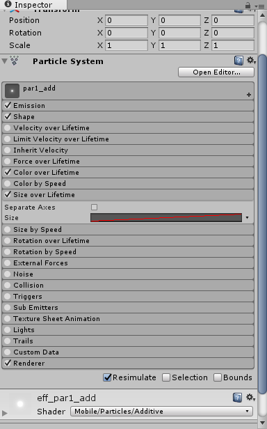Enable the Triggers module

coord(8,296)
